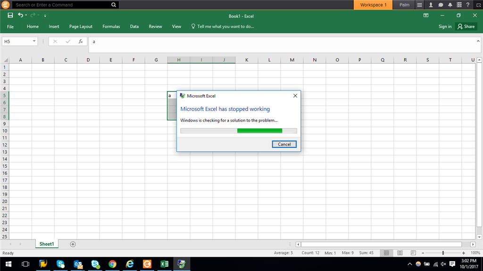Image resolution: width=483 pixels, height=271 pixels.
Task: Click vertical scrollbar up arrow
Action: (x=479, y=60)
